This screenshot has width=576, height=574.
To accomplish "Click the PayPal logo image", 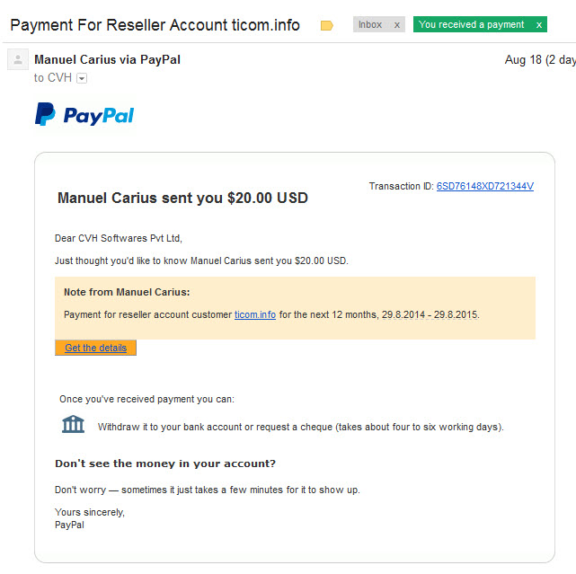I will pyautogui.click(x=84, y=114).
